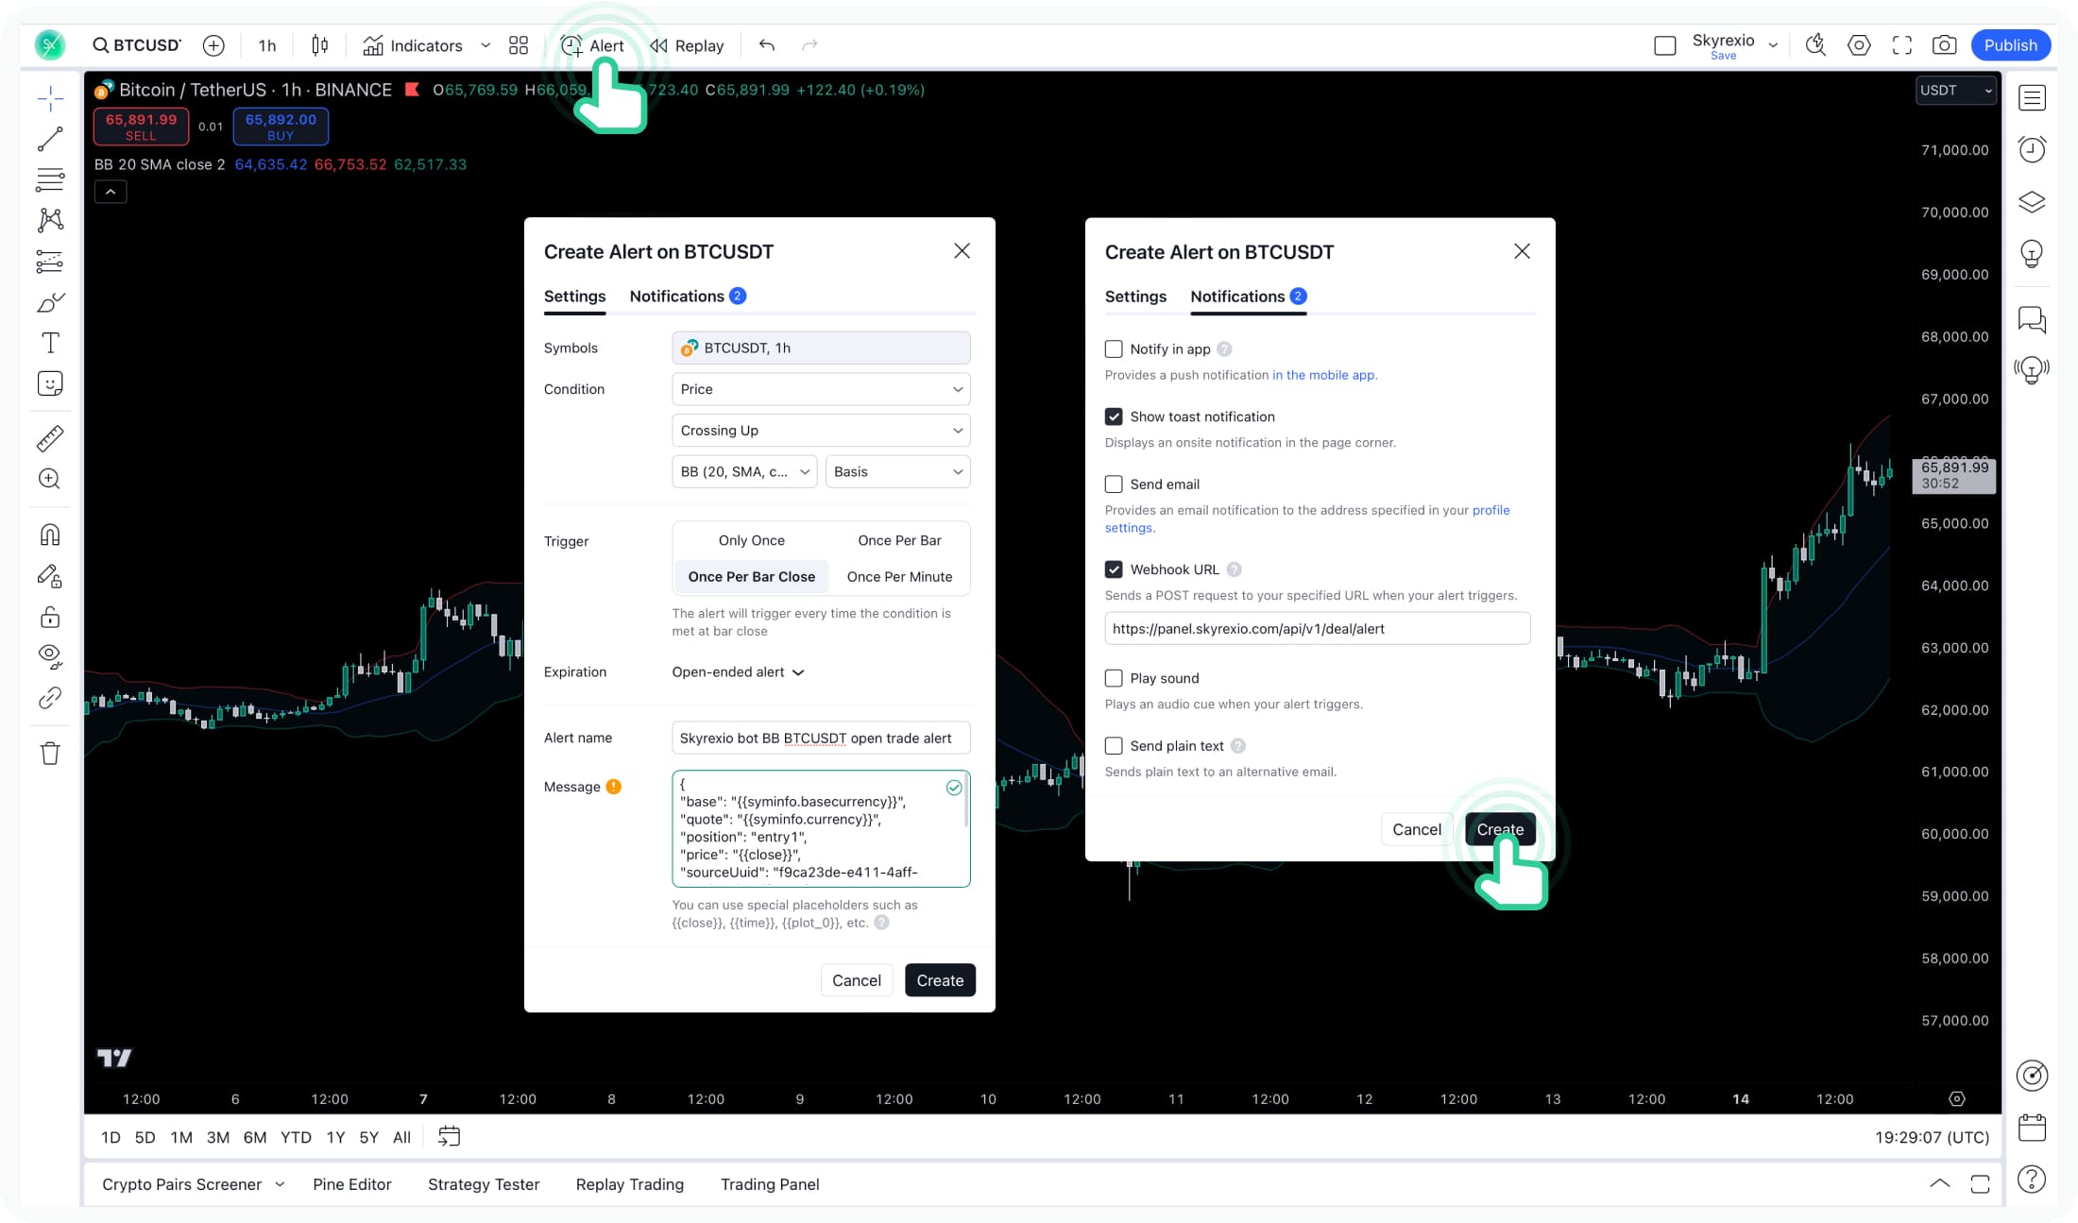
Task: Open the layout grid icon in toolbar
Action: coord(519,45)
